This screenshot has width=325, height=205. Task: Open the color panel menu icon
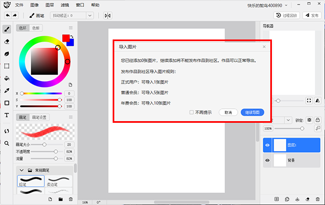70,28
